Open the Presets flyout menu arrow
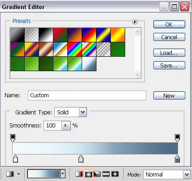This screenshot has width=192, height=181. tap(135, 22)
